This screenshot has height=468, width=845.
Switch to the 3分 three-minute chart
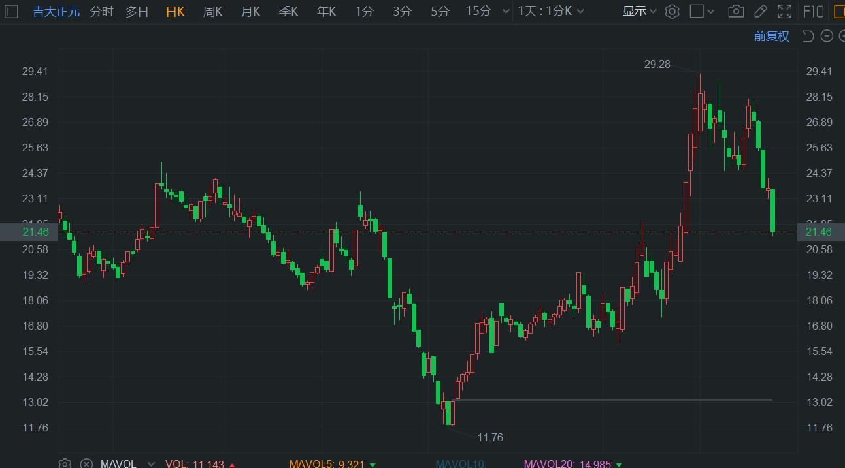[403, 11]
